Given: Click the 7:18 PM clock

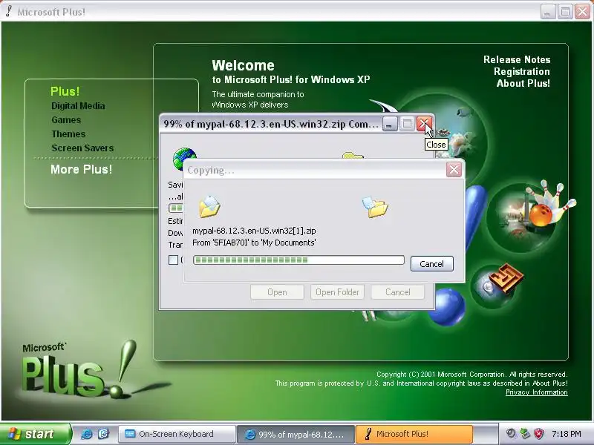Looking at the screenshot, I should tap(567, 434).
